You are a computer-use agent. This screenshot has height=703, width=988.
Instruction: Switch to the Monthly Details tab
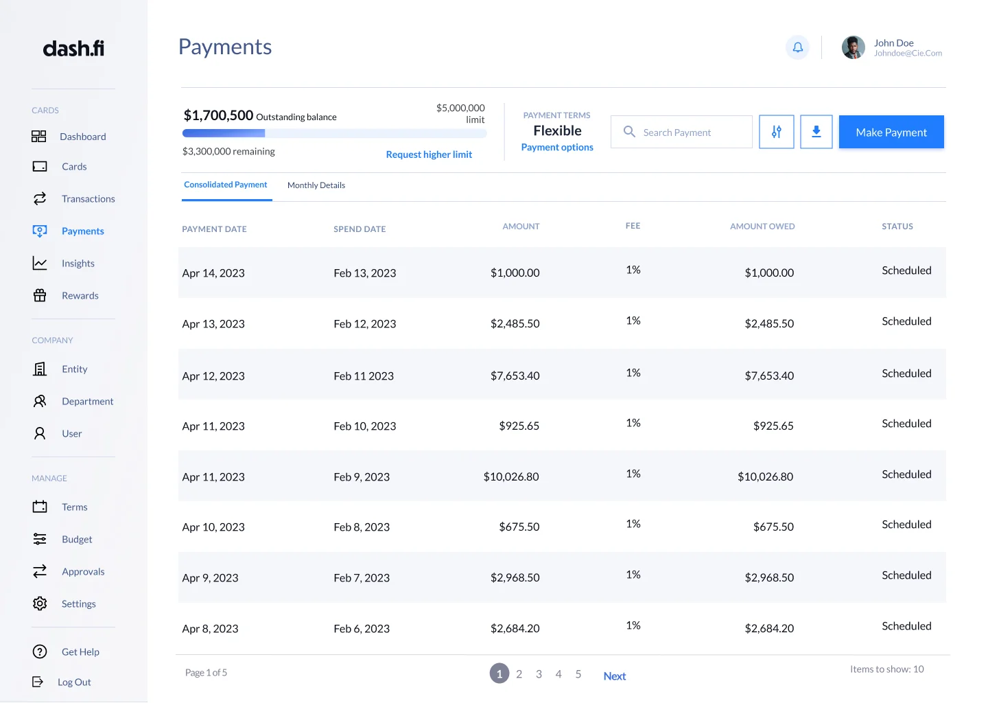pyautogui.click(x=316, y=185)
